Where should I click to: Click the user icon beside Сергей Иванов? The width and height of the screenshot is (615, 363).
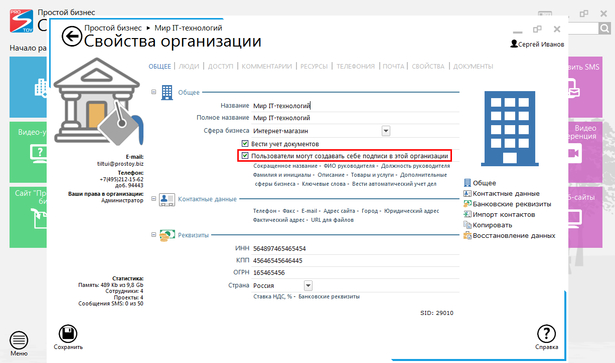point(514,44)
